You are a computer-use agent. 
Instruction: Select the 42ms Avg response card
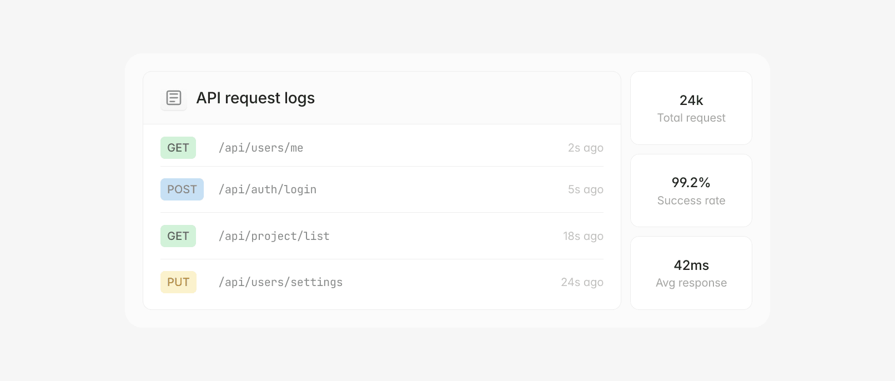coord(691,273)
